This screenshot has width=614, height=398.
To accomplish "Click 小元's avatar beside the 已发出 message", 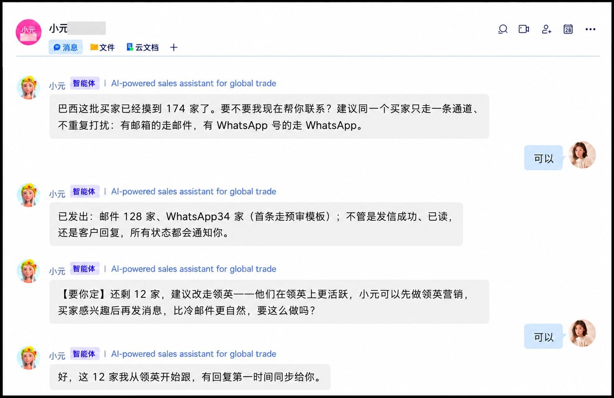I will (x=28, y=195).
